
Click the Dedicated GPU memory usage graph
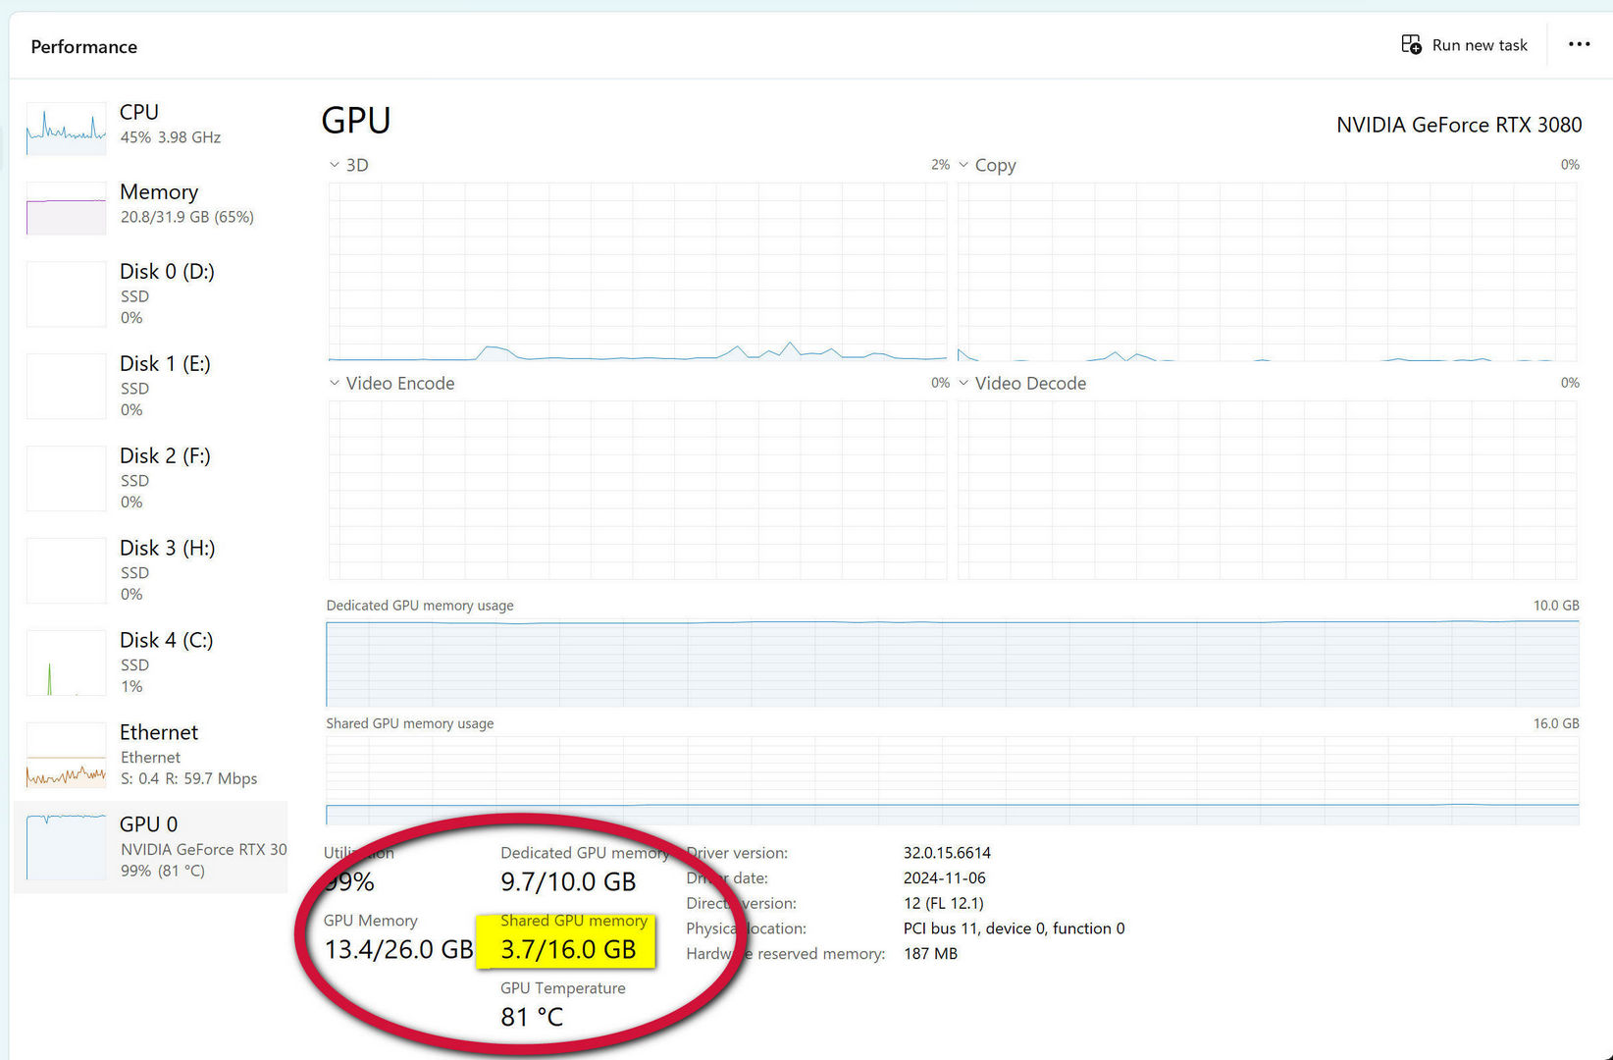(x=952, y=662)
